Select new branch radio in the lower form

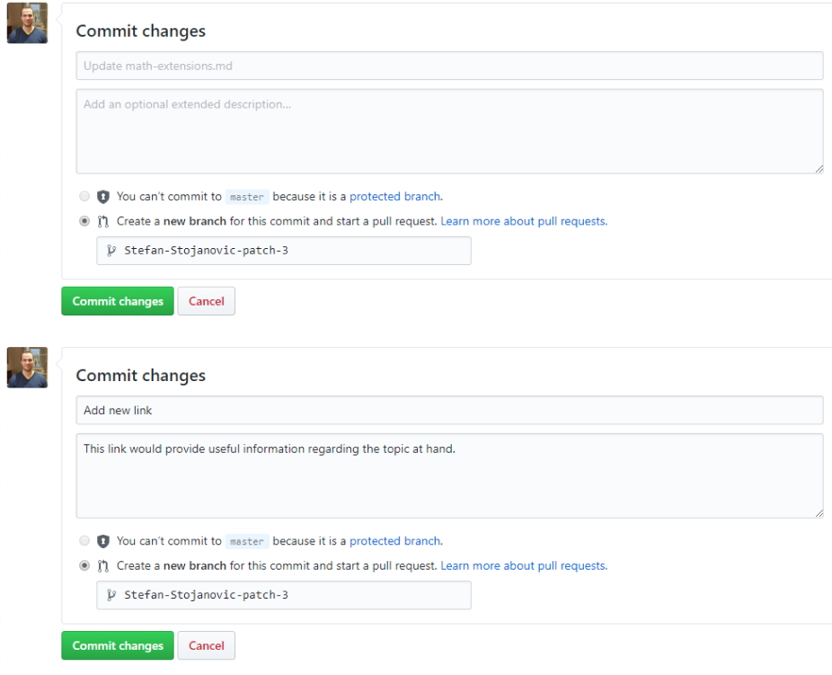point(84,565)
